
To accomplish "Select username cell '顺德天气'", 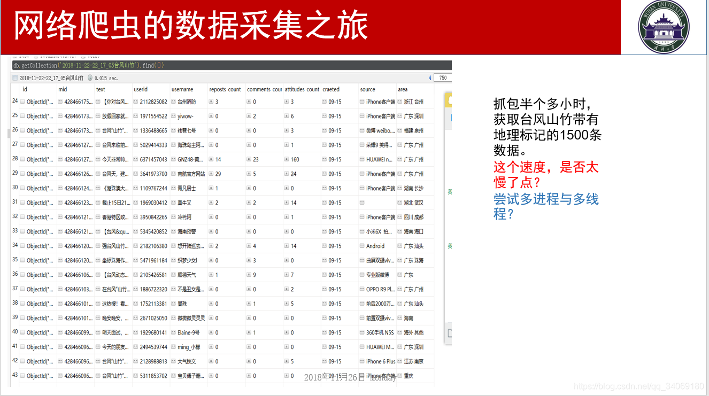I will click(187, 275).
